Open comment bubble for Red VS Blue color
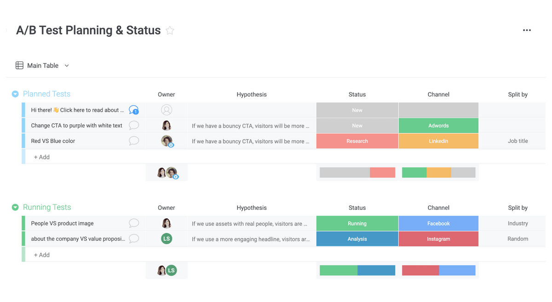Viewport: 552px width, 302px height. coord(134,141)
